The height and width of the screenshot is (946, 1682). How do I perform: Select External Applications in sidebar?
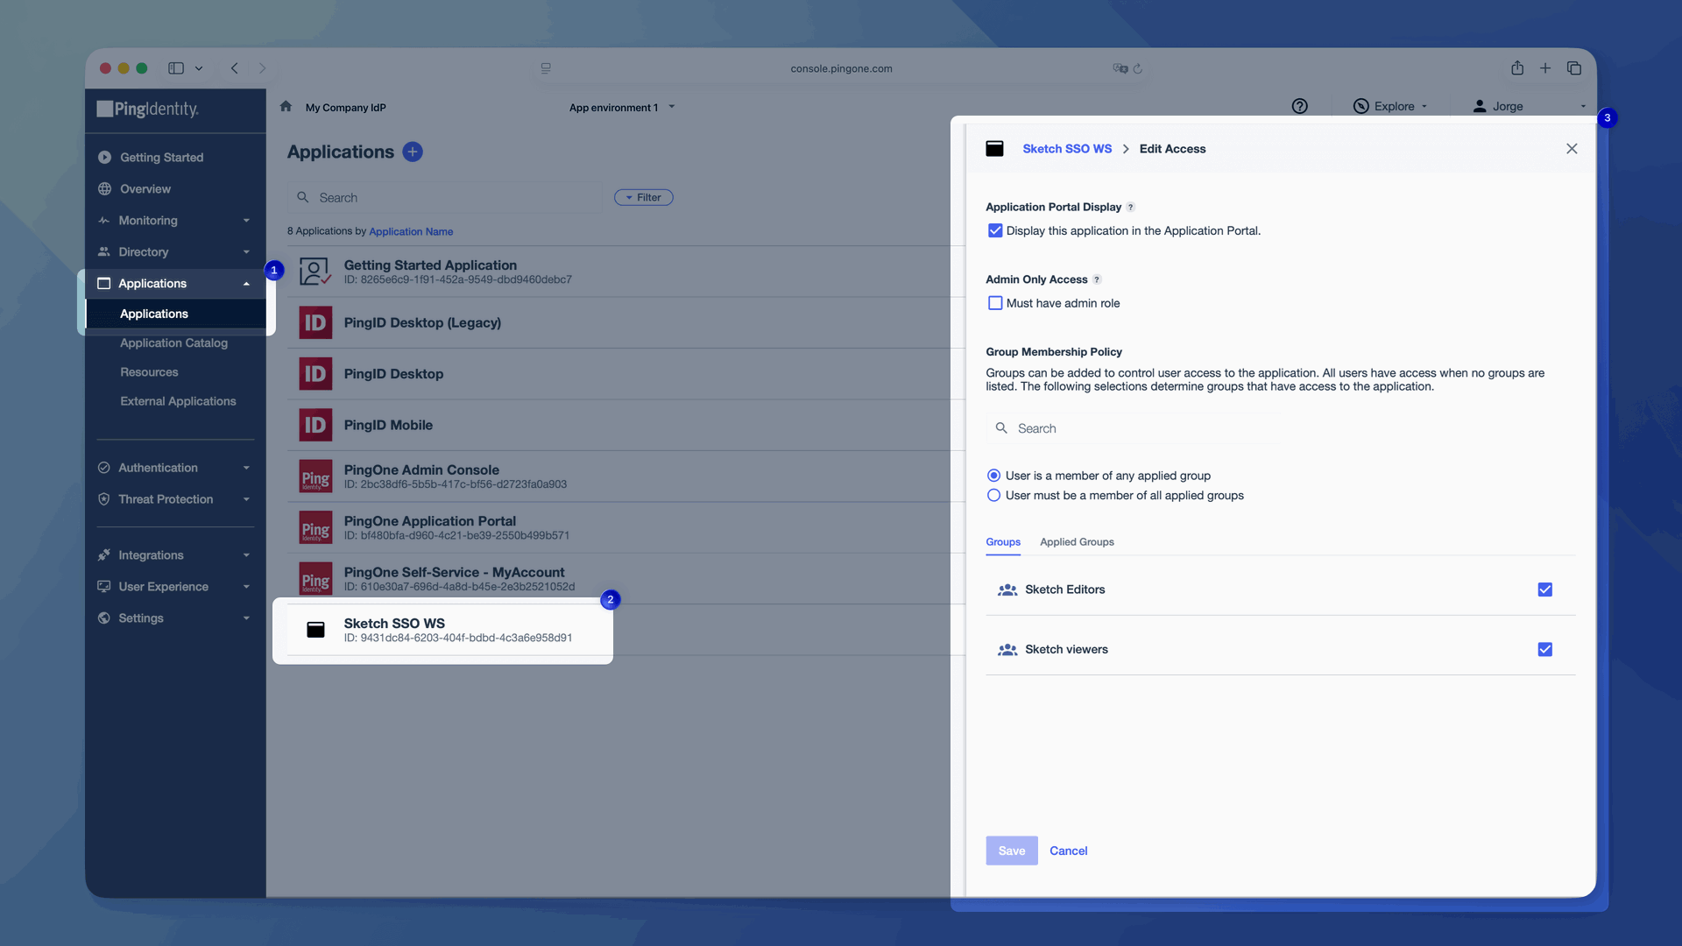click(x=178, y=401)
